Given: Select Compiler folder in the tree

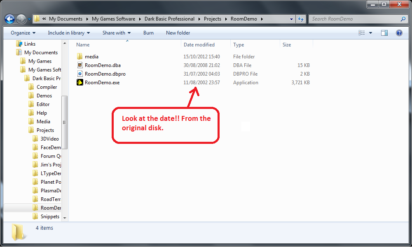Looking at the screenshot, I should coord(47,87).
